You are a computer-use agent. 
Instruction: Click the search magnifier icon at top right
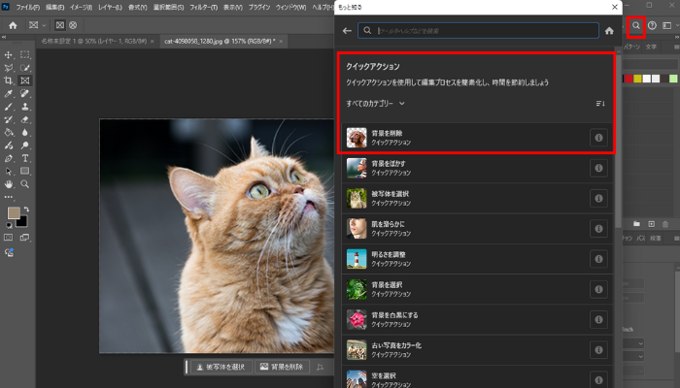tap(636, 25)
